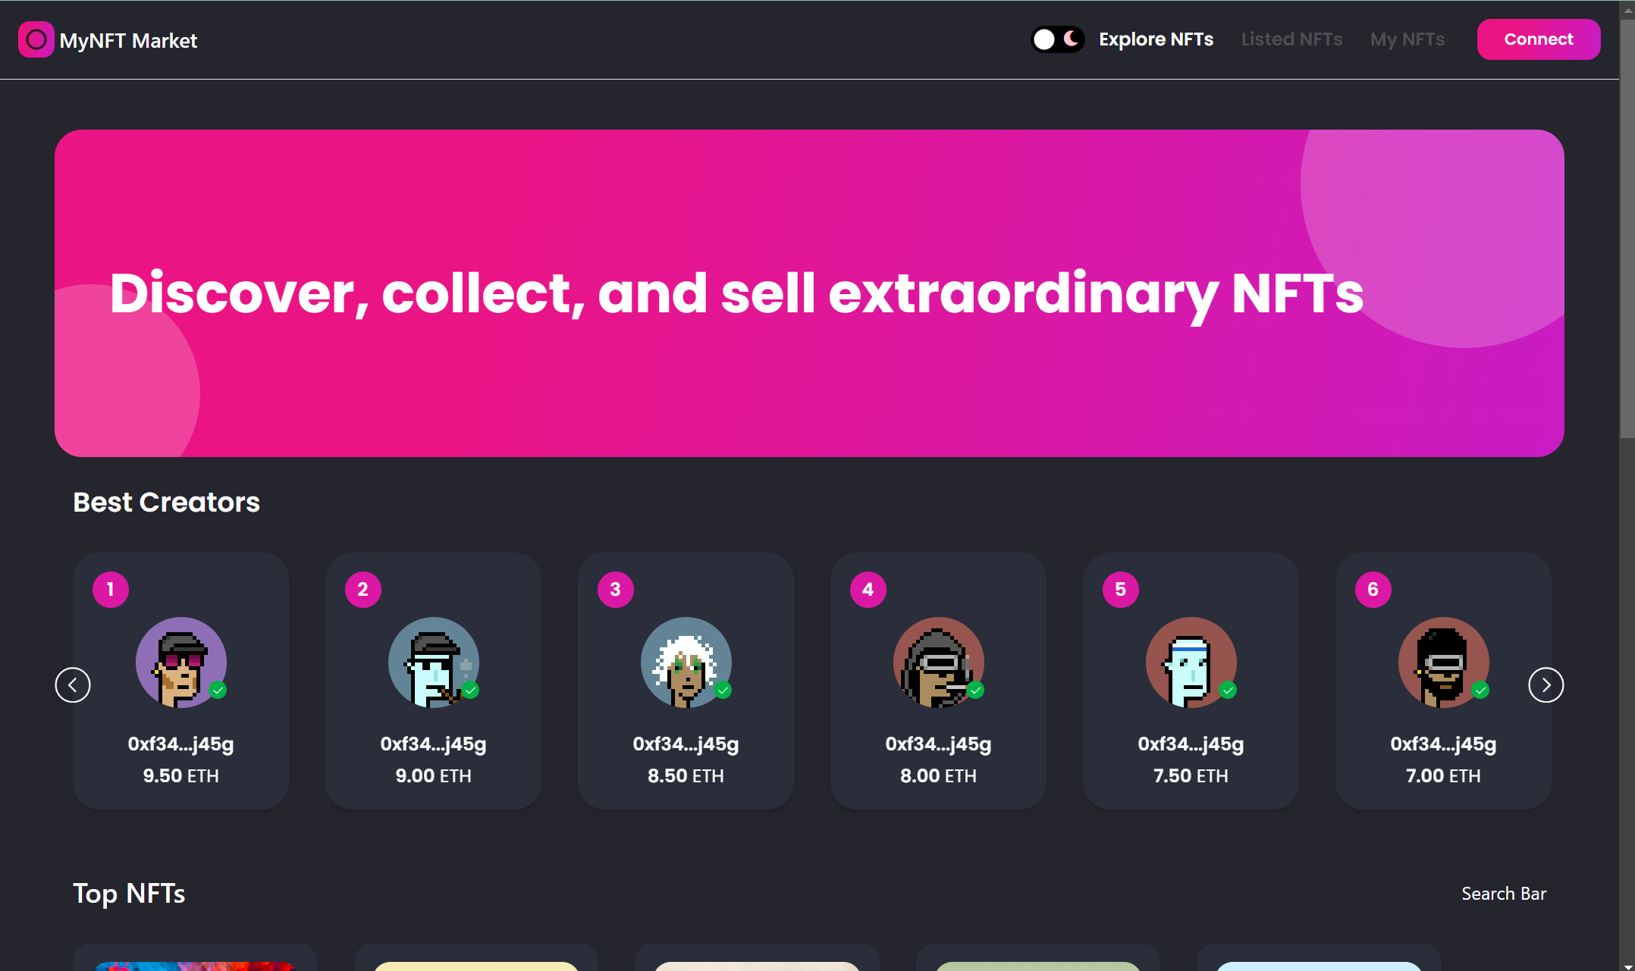Open the Explore NFTs page

click(x=1156, y=39)
